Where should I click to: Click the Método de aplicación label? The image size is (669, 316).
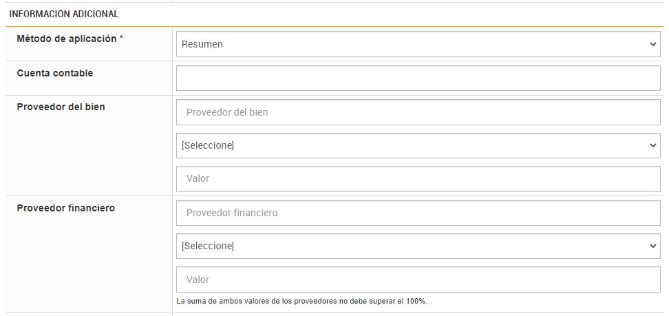tap(66, 39)
